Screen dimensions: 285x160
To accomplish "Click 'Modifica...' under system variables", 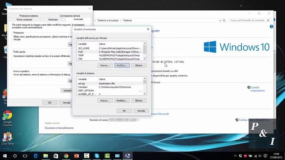I will (x=122, y=100).
